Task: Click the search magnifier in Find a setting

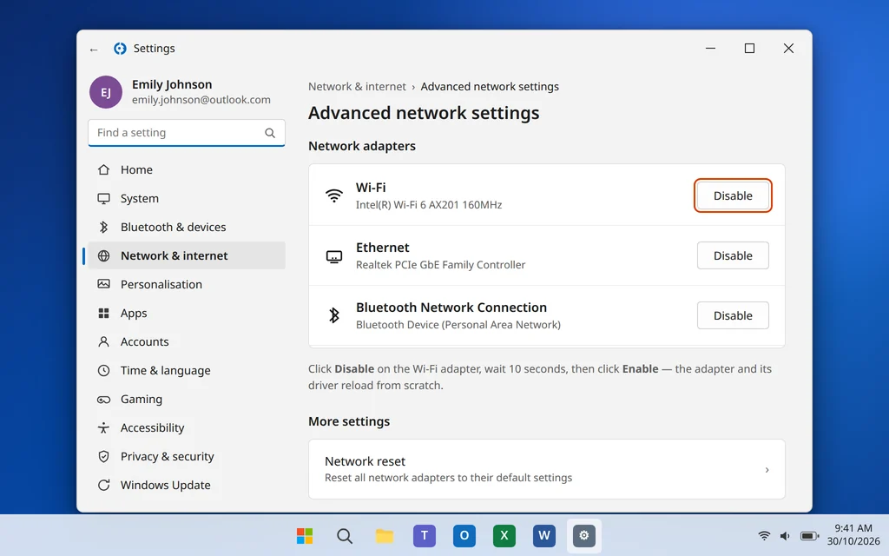Action: 270,133
